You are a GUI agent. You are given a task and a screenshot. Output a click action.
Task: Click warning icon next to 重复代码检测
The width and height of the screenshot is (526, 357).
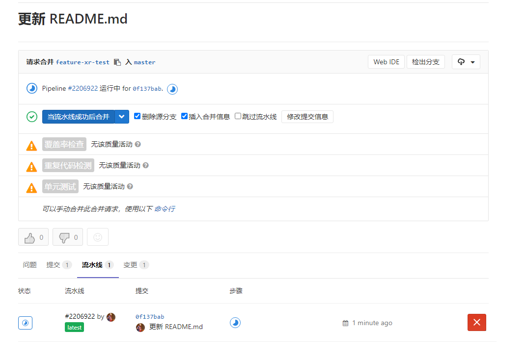pos(31,167)
